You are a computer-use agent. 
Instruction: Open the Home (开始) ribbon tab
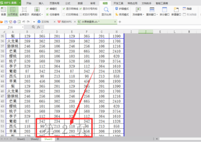[x=29, y=3]
